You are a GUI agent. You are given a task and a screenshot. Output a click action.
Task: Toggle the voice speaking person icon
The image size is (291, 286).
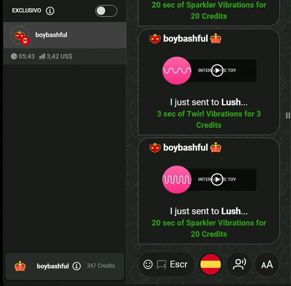point(239,264)
